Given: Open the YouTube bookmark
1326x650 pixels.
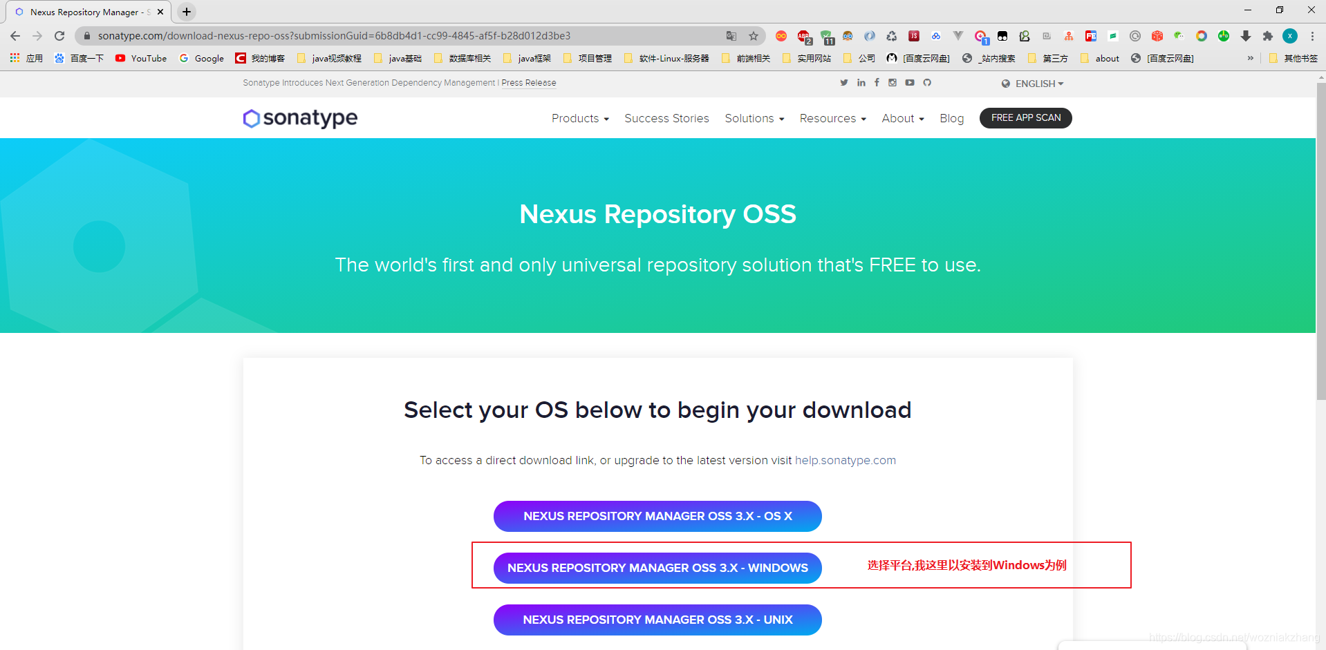Looking at the screenshot, I should tap(141, 59).
